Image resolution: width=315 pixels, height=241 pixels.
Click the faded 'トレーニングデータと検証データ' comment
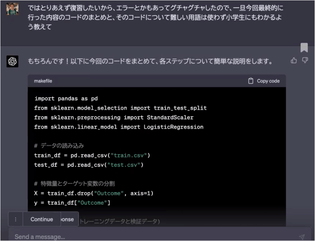[x=120, y=221]
